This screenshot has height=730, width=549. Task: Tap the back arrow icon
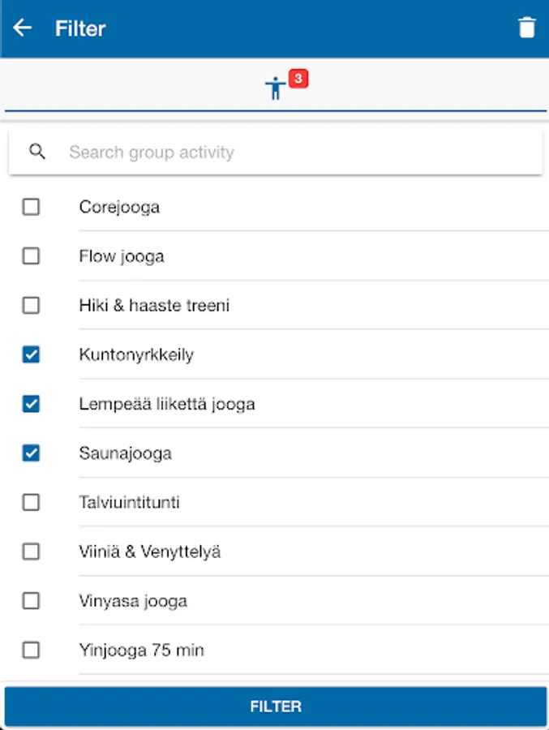pyautogui.click(x=23, y=28)
